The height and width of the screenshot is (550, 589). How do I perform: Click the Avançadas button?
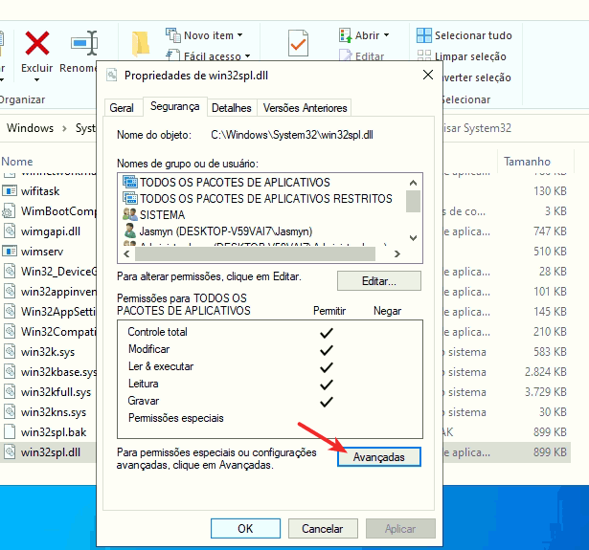pos(379,457)
